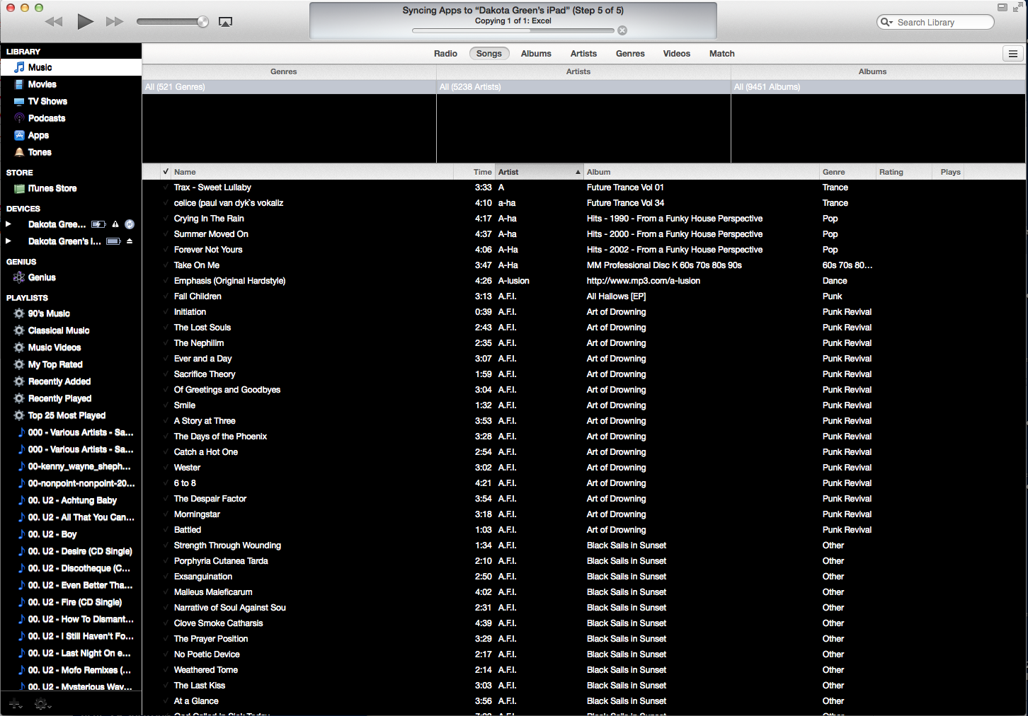
Task: Open the My Top Rated playlist
Action: click(x=55, y=364)
